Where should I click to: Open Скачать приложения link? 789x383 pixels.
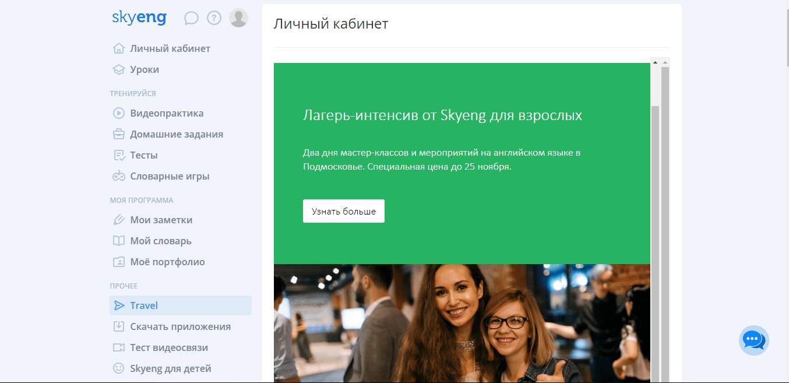pos(180,326)
